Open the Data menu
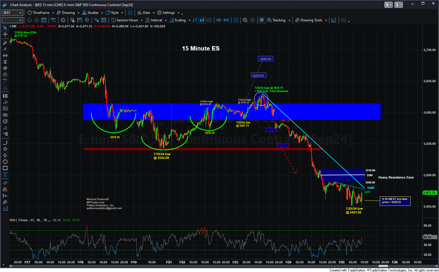This screenshot has height=272, width=439. pyautogui.click(x=144, y=13)
